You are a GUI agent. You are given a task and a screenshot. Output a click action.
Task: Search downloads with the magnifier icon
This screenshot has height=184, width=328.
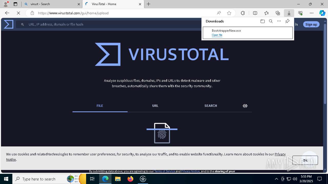pyautogui.click(x=271, y=21)
